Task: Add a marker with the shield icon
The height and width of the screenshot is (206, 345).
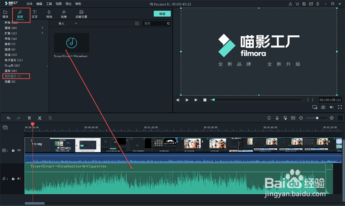Action: 269,118
